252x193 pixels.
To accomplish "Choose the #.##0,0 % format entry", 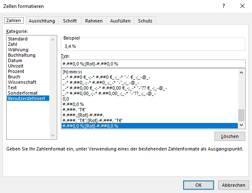I will pos(150,104).
